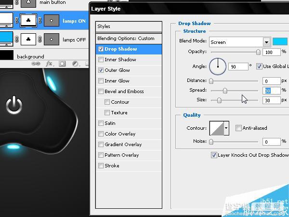289x217 pixels.
Task: Enable the Gradient Overlay checkbox
Action: pos(101,145)
